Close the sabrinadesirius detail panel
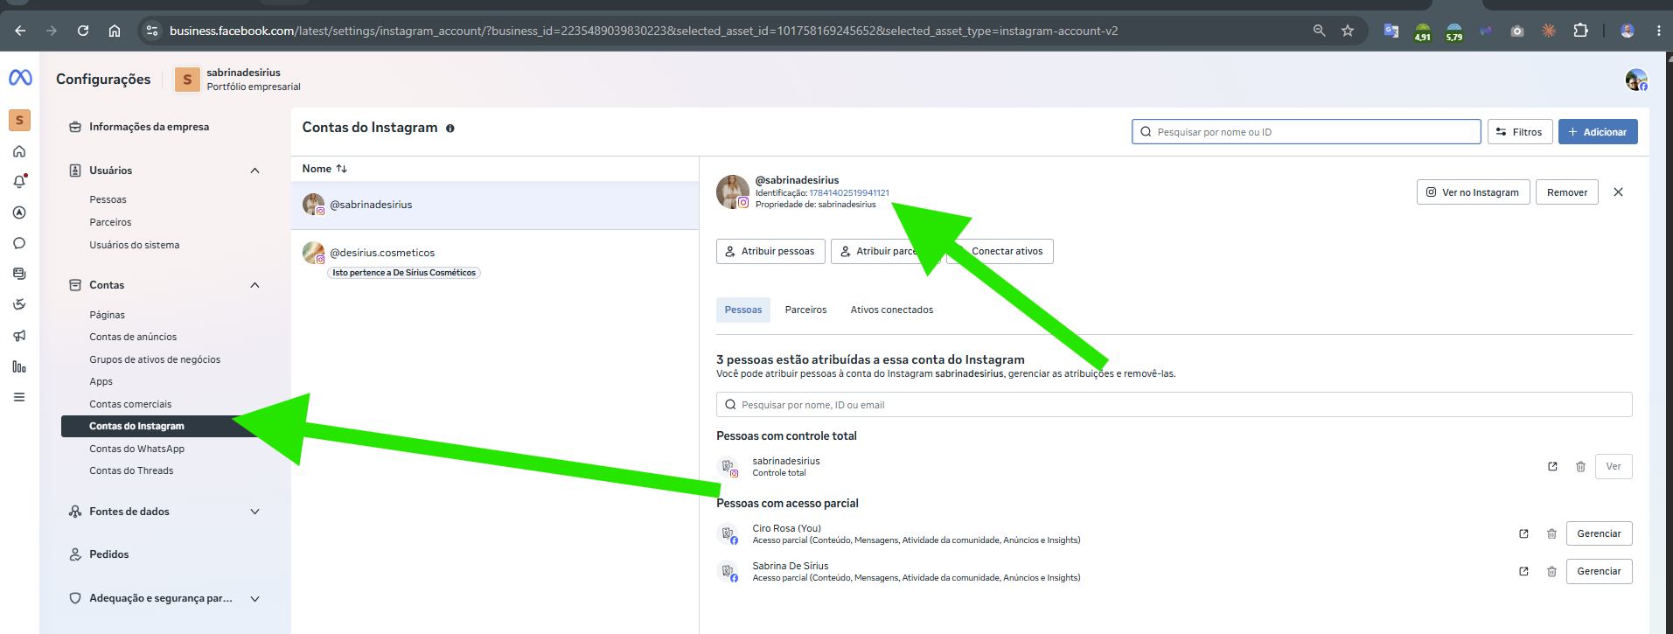1673x634 pixels. coord(1618,192)
